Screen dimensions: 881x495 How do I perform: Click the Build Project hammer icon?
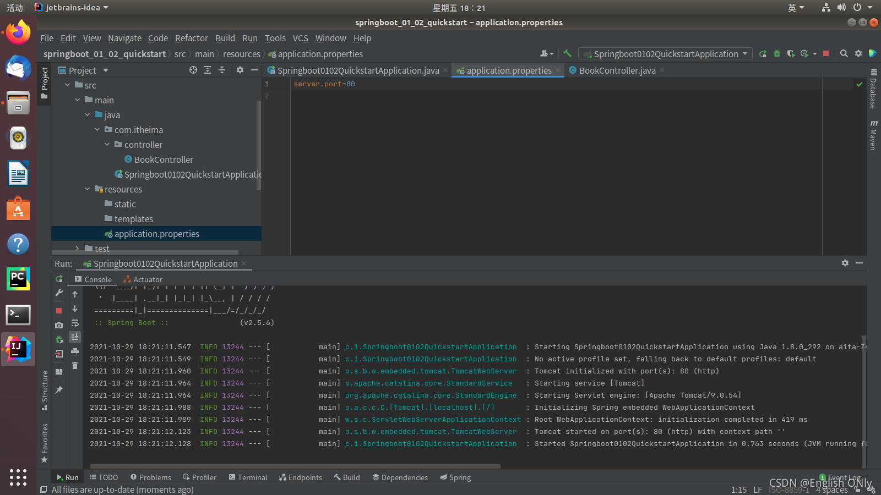pos(567,53)
